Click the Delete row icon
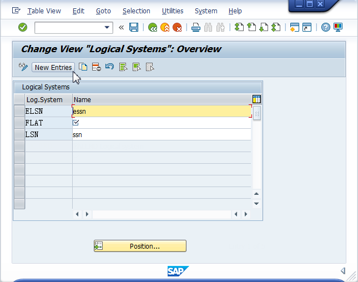This screenshot has height=282, width=358. pos(96,67)
